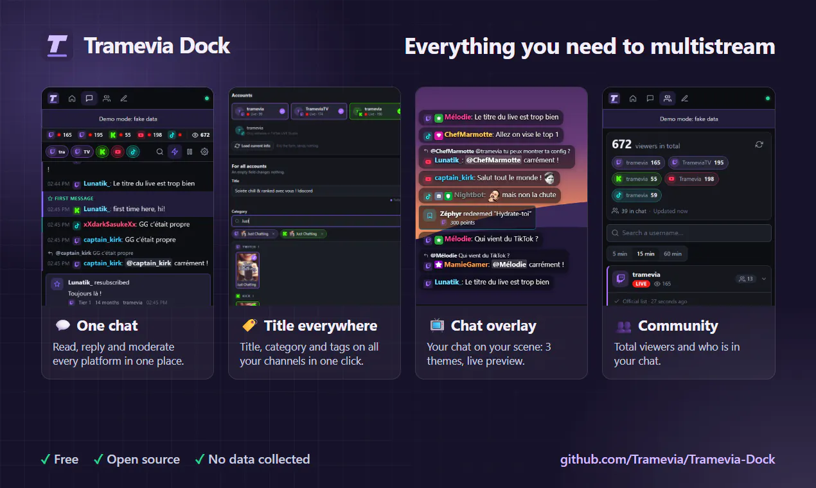Viewport: 816px width, 488px height.
Task: Go to Home icon in the Community panel
Action: pyautogui.click(x=633, y=98)
